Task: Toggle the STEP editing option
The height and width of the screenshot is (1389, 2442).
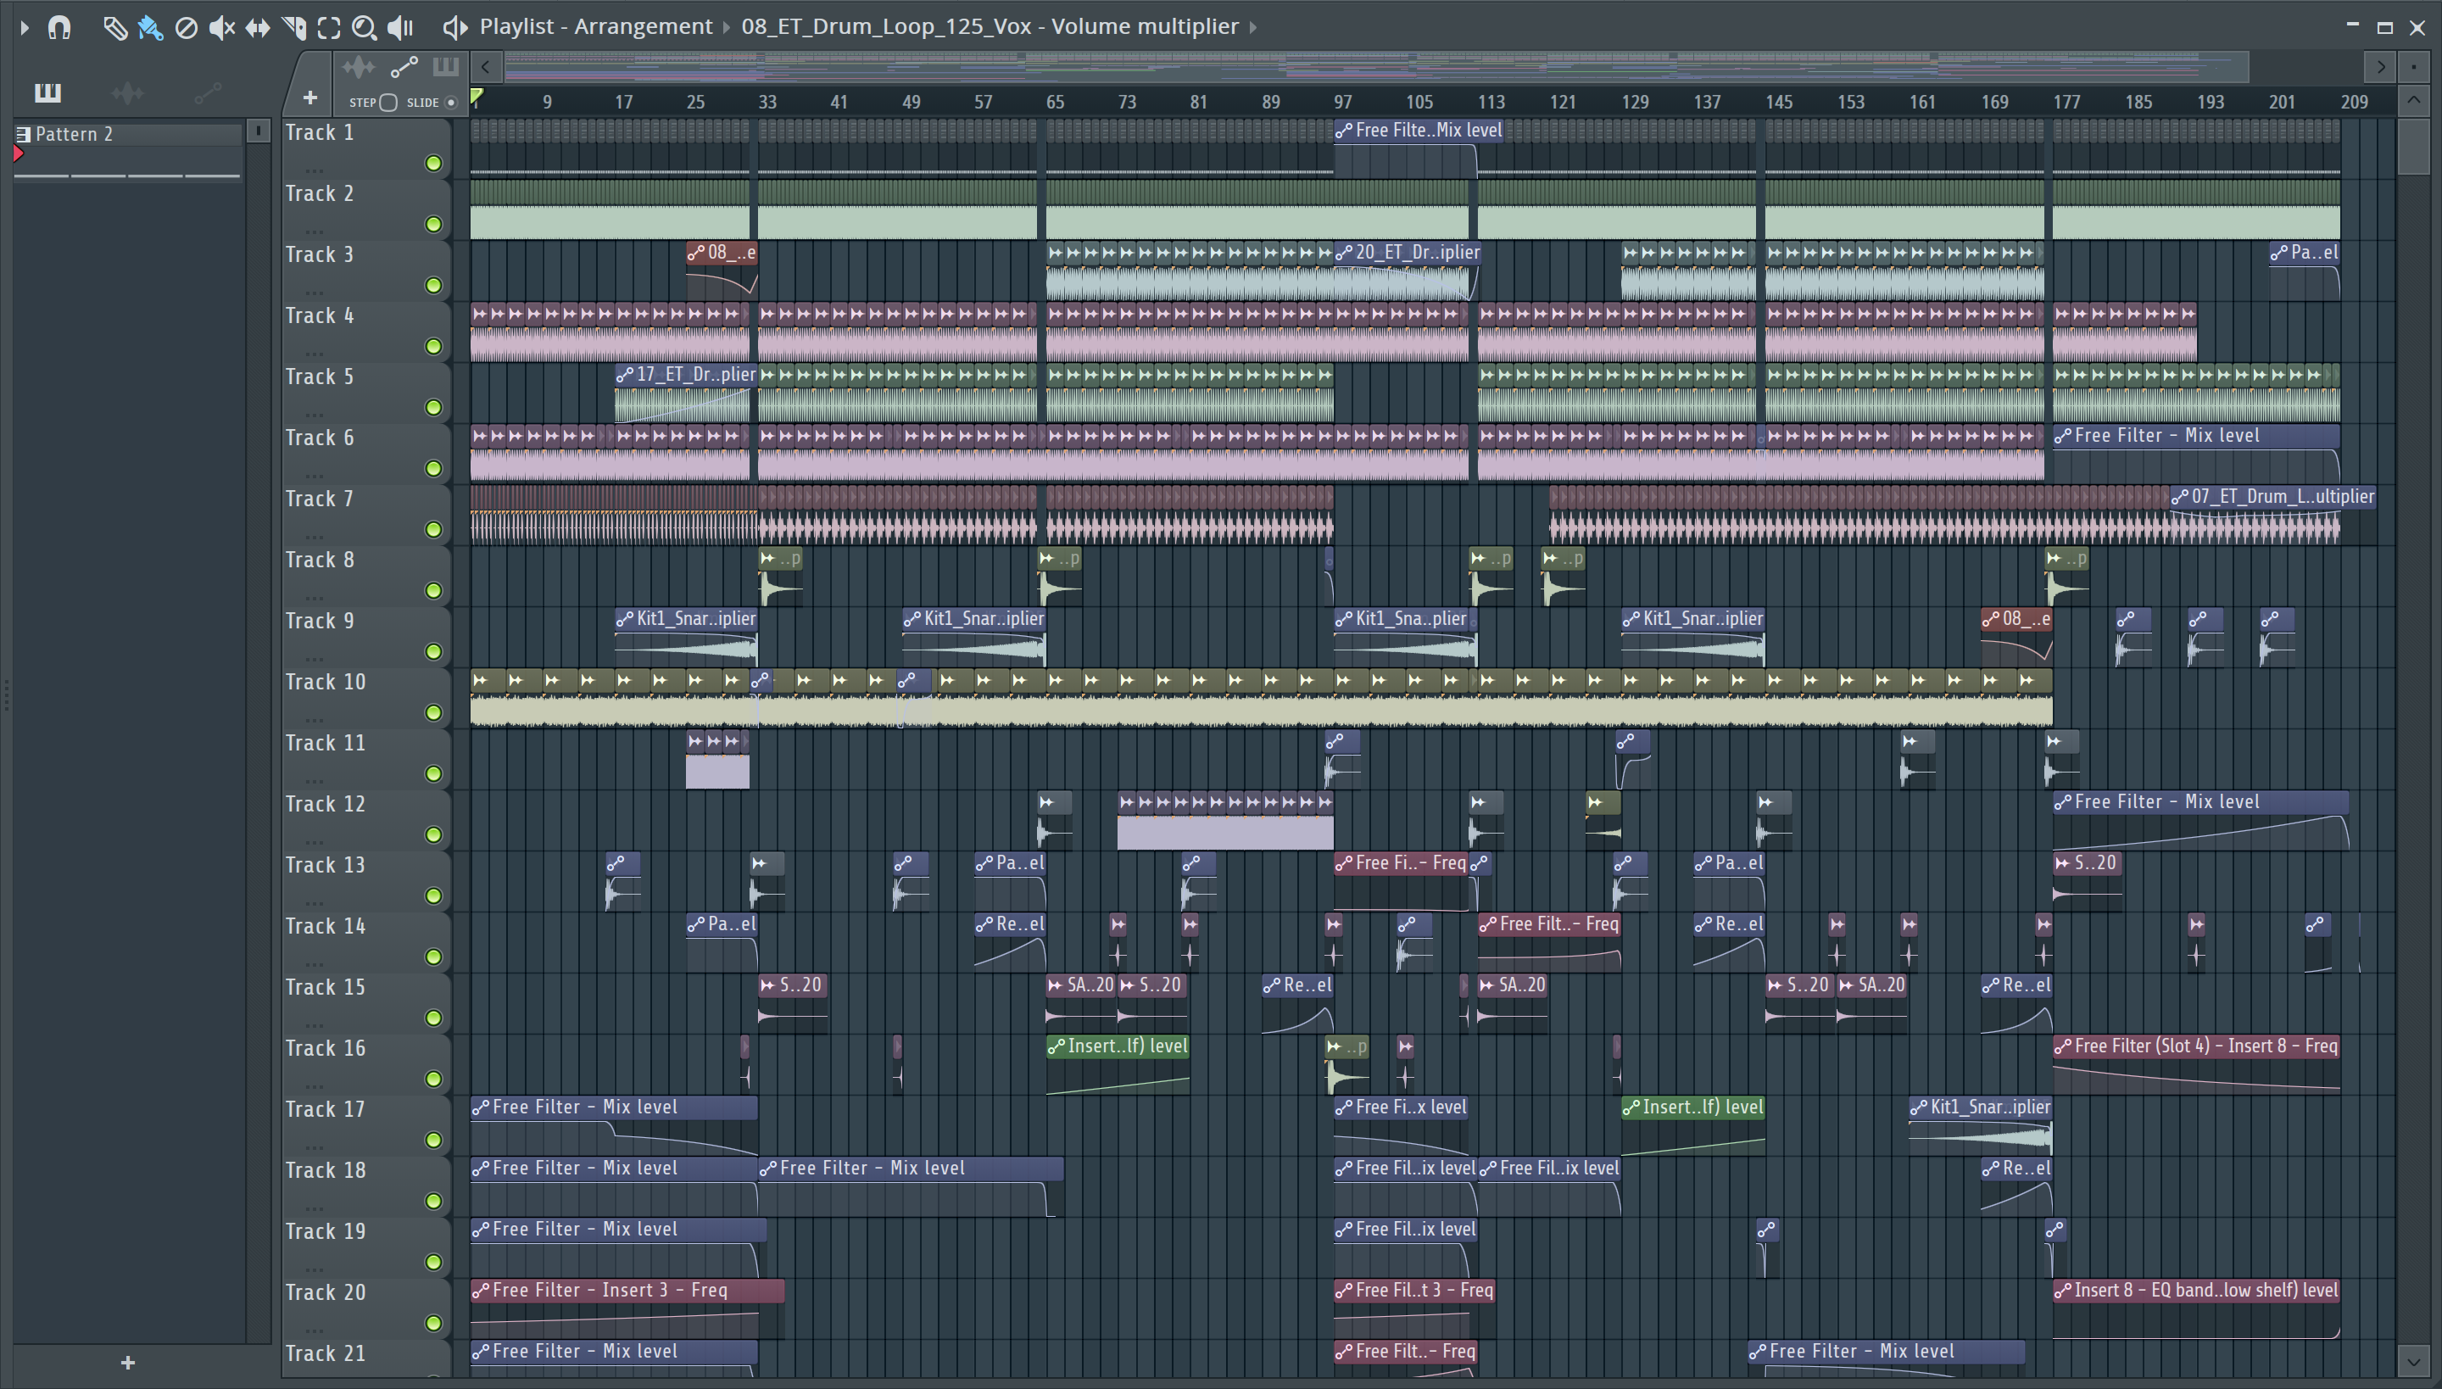Action: pyautogui.click(x=388, y=102)
